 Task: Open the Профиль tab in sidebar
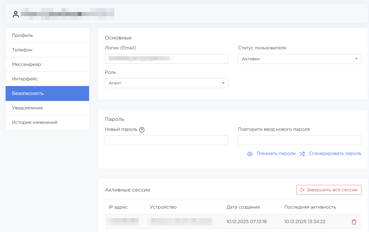[x=47, y=35]
